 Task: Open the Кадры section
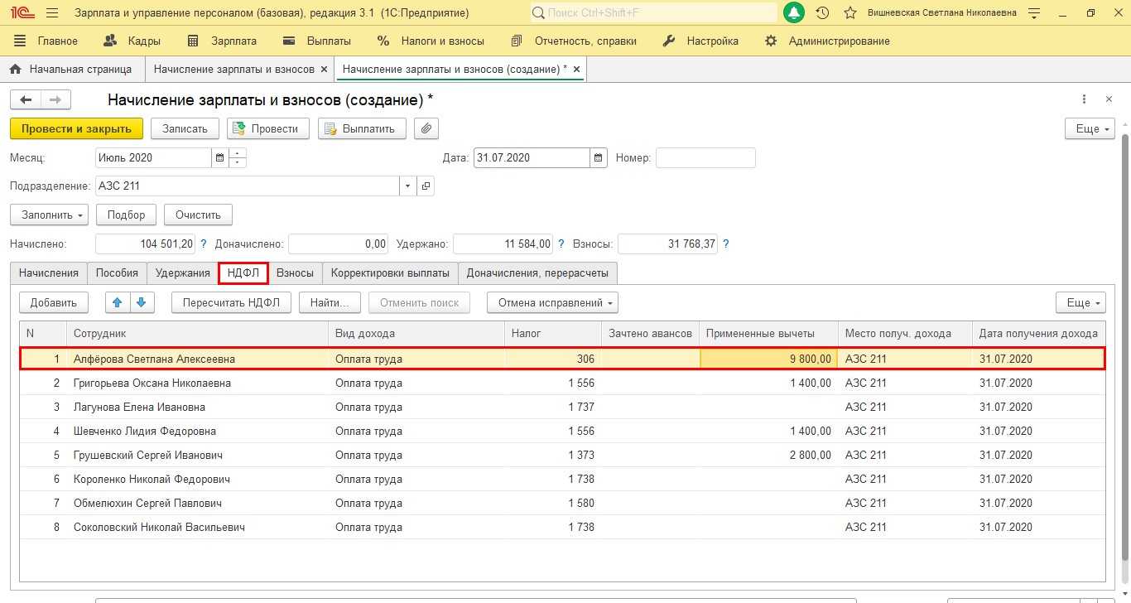(132, 41)
